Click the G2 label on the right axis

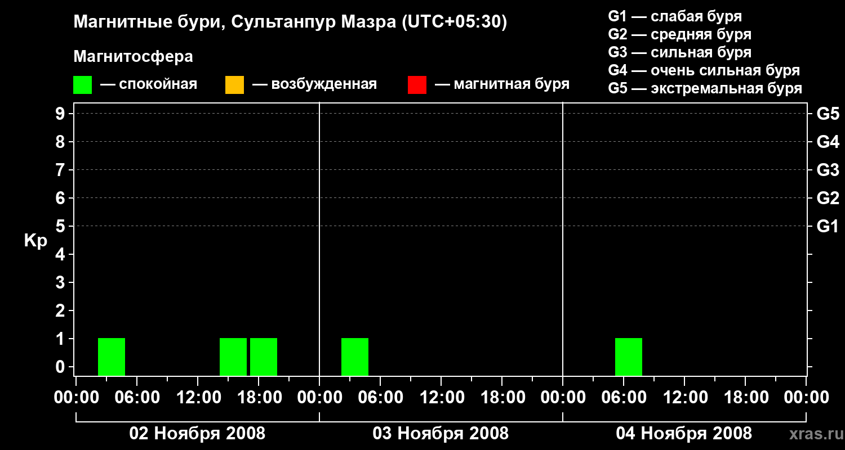tap(828, 198)
